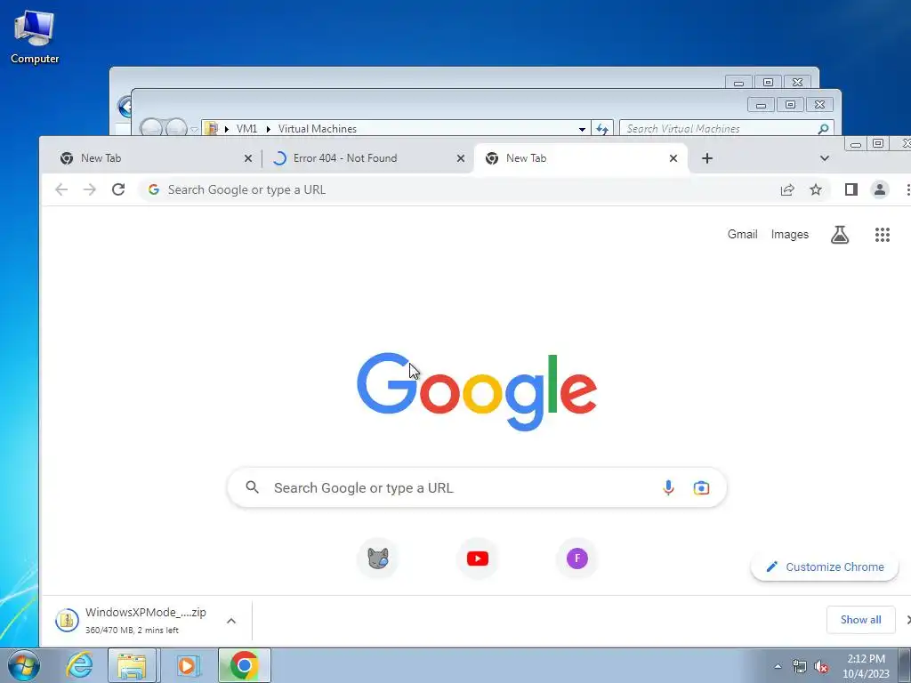Open the Computer desktop icon

tap(35, 37)
